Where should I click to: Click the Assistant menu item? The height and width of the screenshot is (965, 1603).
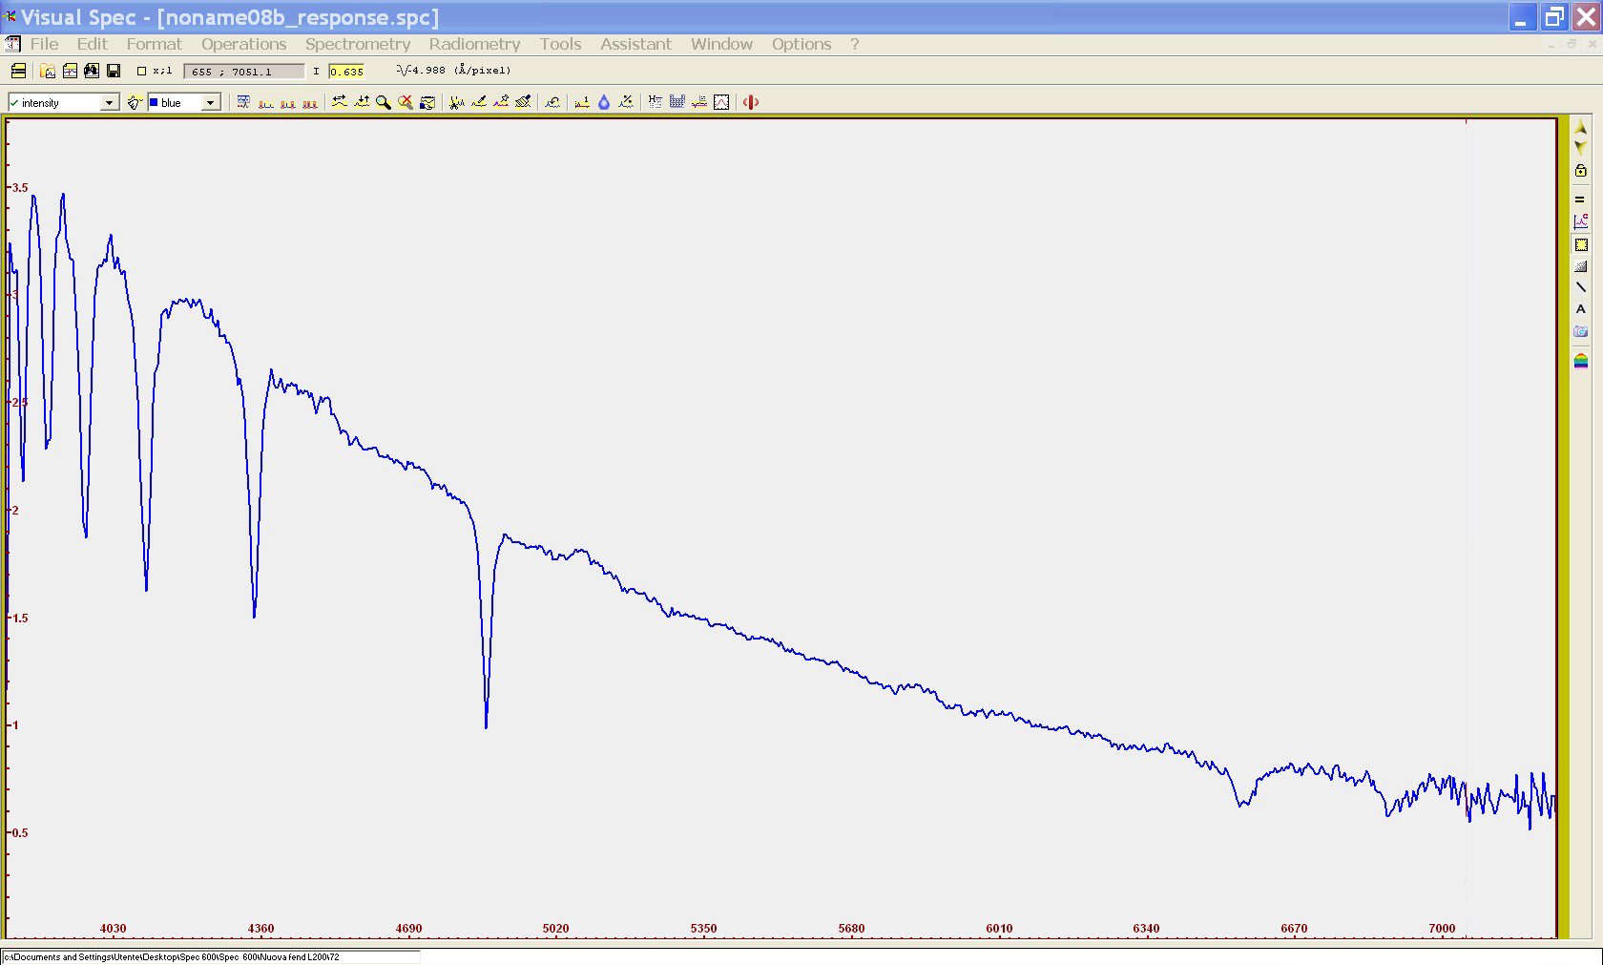[635, 44]
